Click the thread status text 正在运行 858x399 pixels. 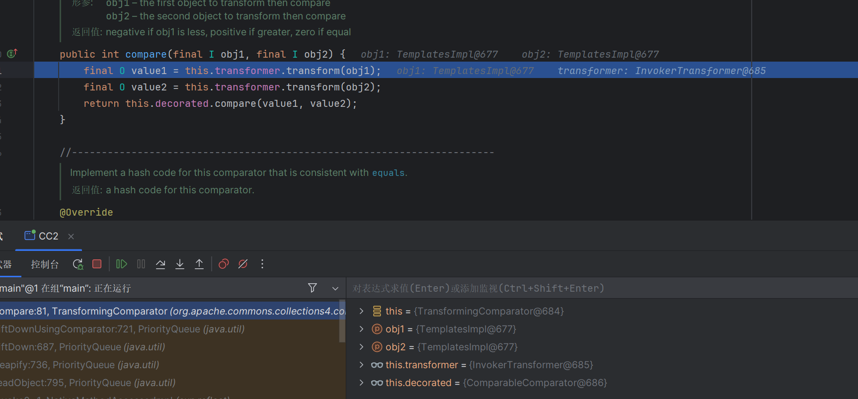click(x=113, y=288)
